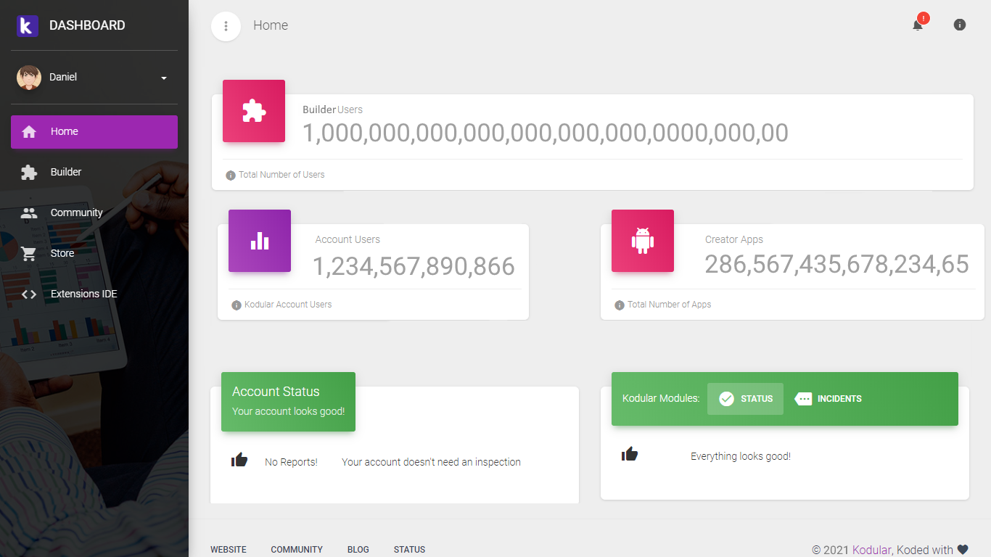The image size is (991, 557).
Task: Click the Account Status green header card
Action: (288, 402)
